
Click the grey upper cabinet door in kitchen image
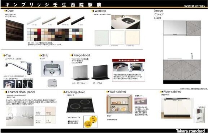[194, 28]
